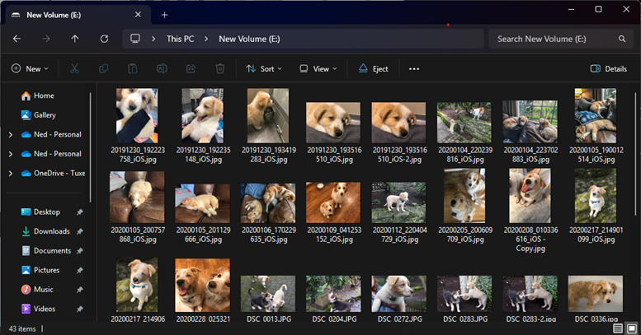641x335 pixels.
Task: Open the Sort dropdown menu
Action: coord(264,69)
